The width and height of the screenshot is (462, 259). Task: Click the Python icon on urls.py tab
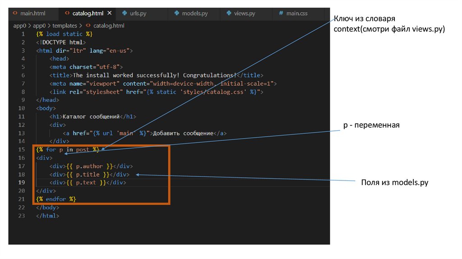click(x=125, y=13)
